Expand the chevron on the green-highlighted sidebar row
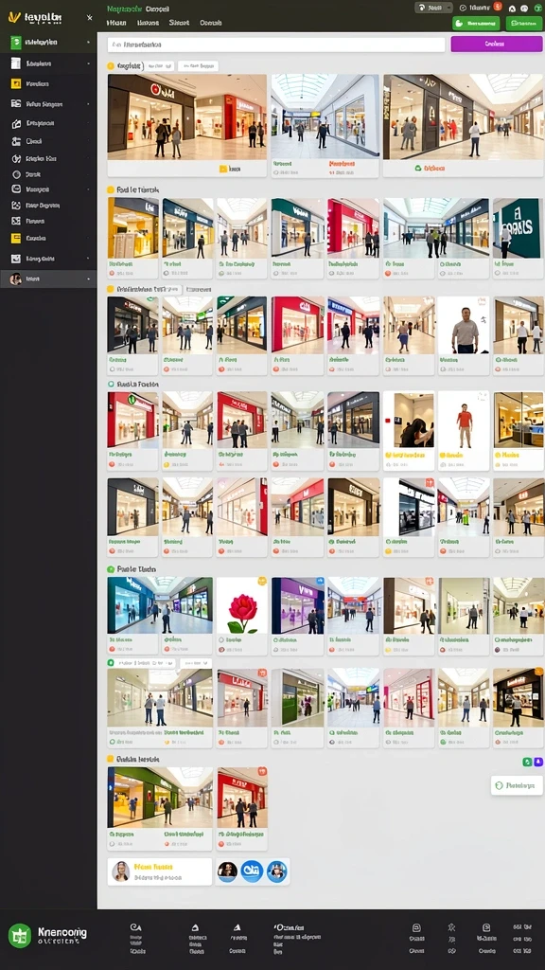 pyautogui.click(x=89, y=42)
